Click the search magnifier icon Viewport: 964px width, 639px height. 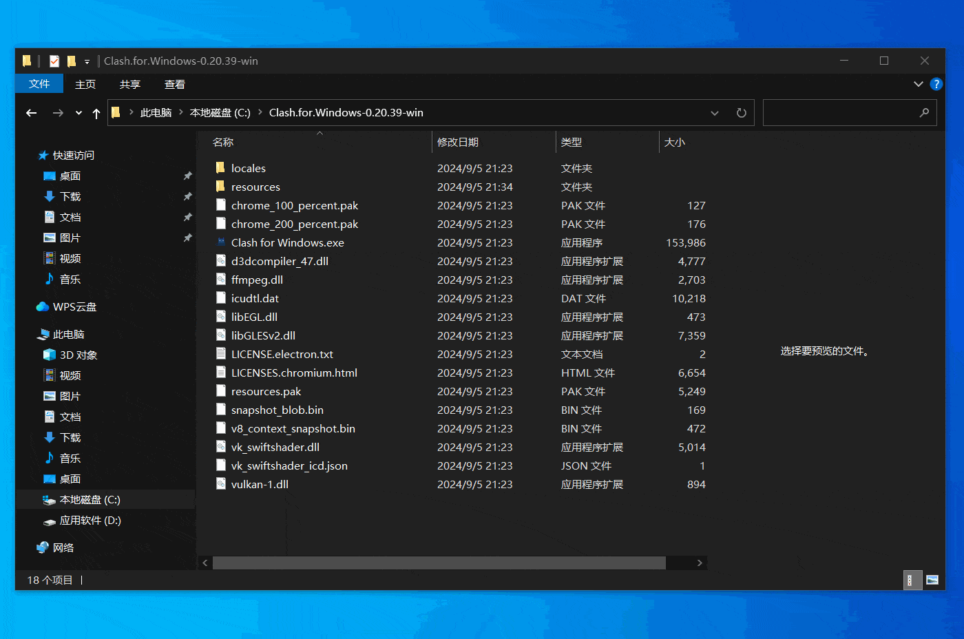(x=924, y=112)
